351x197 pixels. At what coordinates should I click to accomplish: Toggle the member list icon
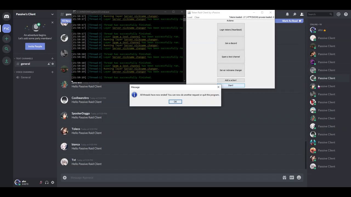(302, 14)
